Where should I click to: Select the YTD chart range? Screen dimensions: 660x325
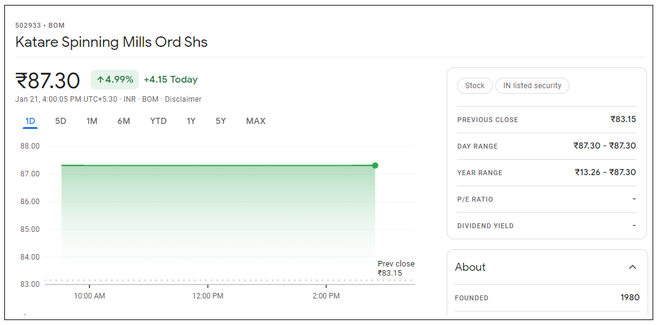coord(159,121)
